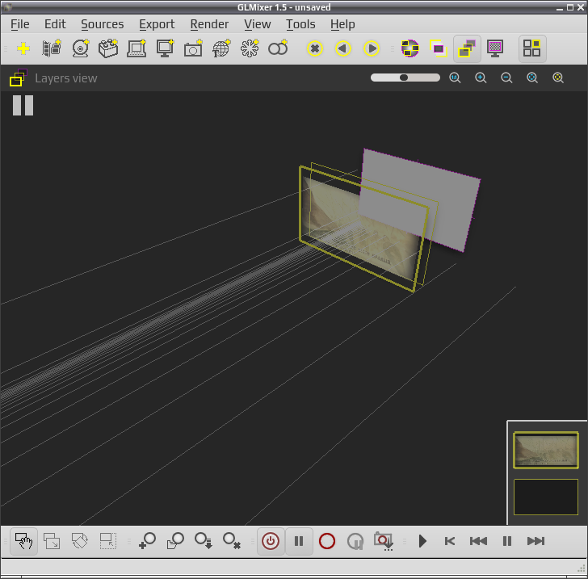Open the Edit menu
The width and height of the screenshot is (588, 579).
55,24
